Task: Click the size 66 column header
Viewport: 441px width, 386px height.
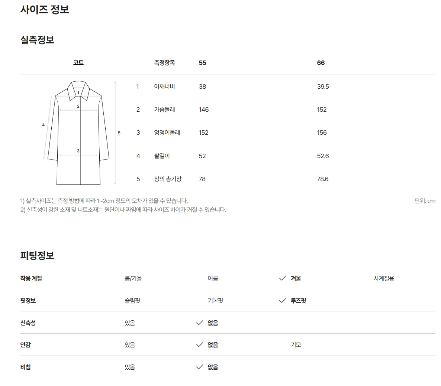Action: [x=321, y=63]
